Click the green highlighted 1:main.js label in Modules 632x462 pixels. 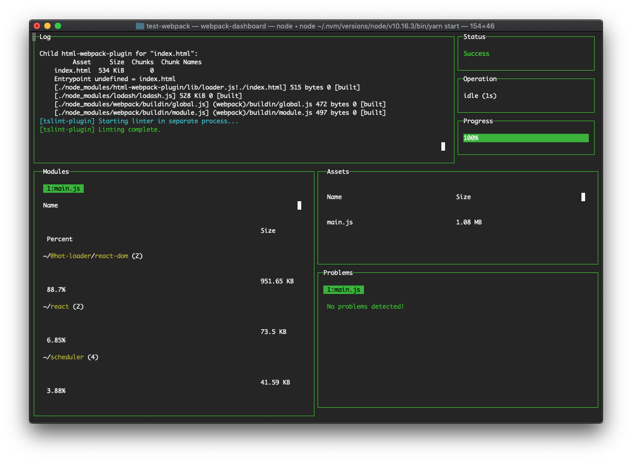(63, 188)
